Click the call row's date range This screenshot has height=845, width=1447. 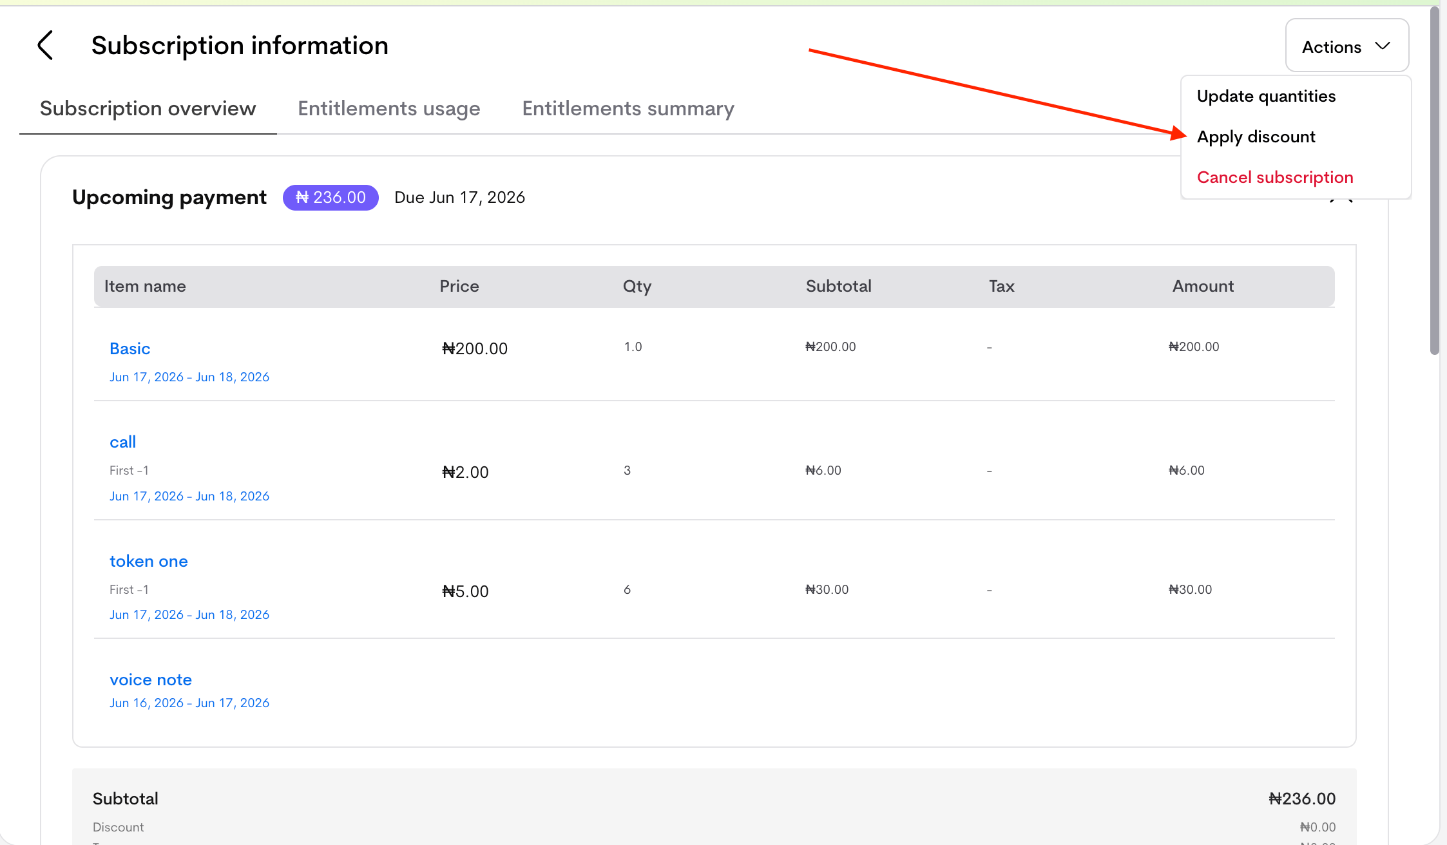click(x=189, y=496)
